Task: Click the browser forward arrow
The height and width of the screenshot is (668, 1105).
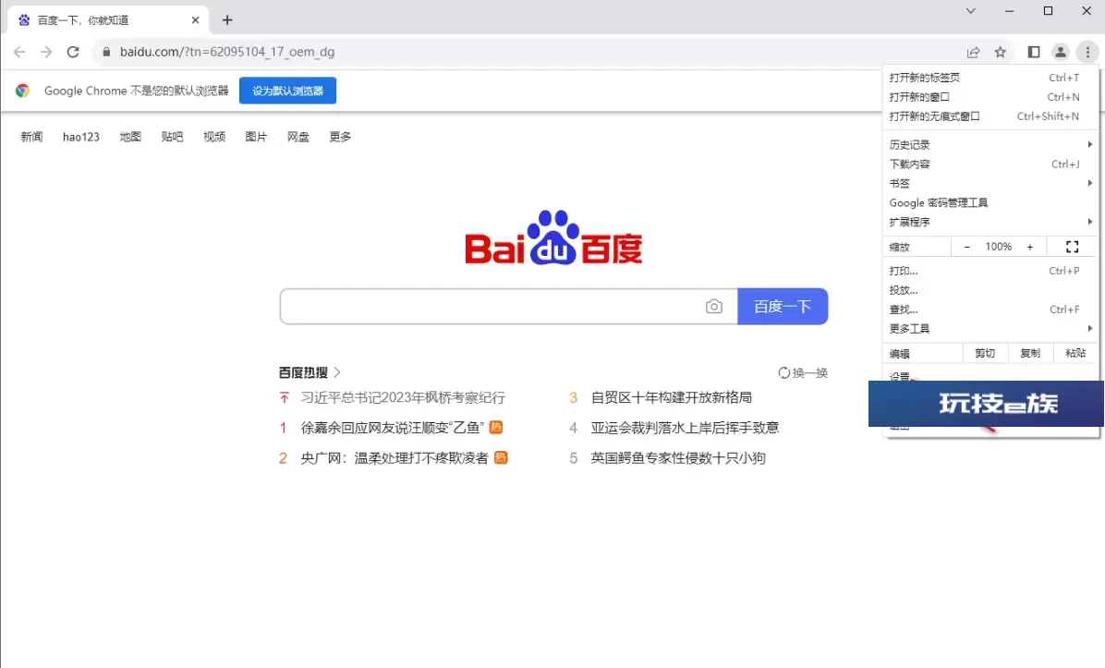Action: coord(46,52)
